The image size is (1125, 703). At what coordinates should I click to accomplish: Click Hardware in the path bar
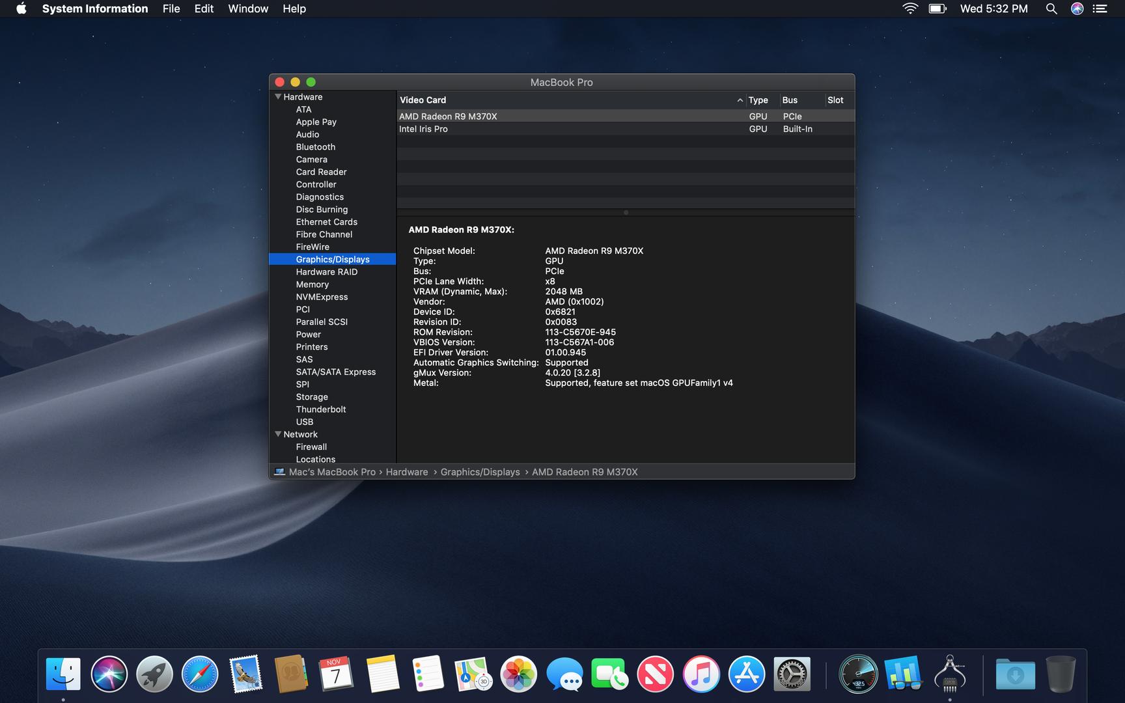407,472
